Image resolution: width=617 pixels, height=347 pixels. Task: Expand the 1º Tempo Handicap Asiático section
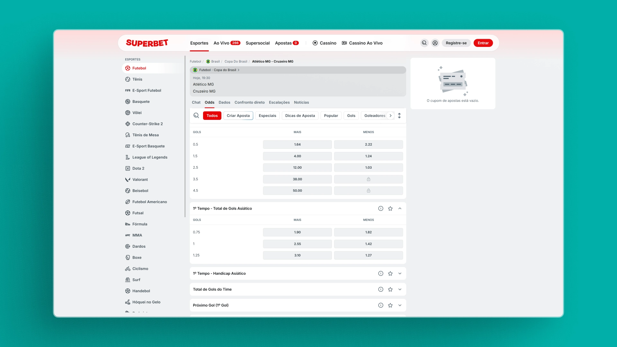pos(400,273)
